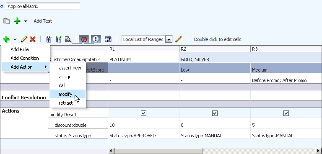
Task: Click the StatusType.APPROVED cell
Action: coord(143,133)
